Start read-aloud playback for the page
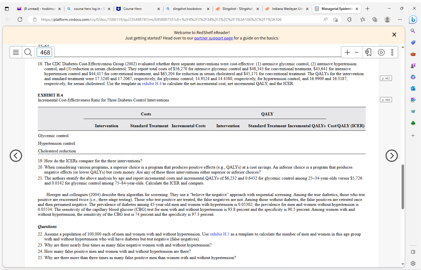This screenshot has height=270, width=421. (x=381, y=52)
